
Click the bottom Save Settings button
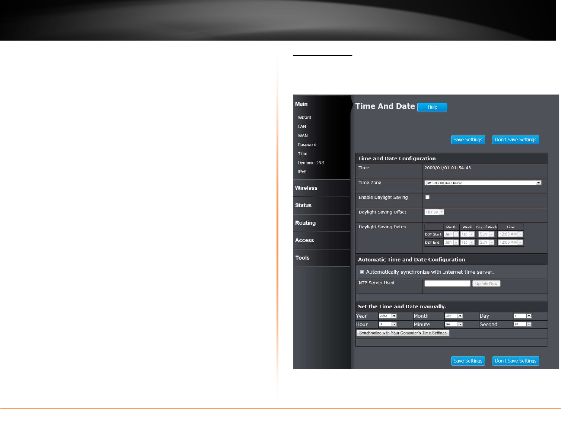[x=468, y=361]
